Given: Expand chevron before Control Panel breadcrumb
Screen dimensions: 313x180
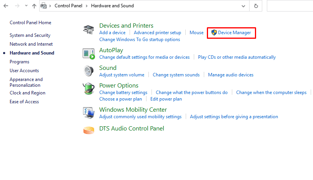Looking at the screenshot, I should (50, 6).
